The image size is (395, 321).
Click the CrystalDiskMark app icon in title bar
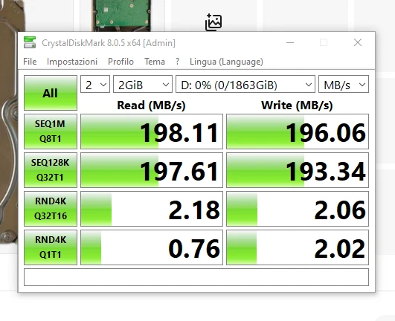(x=30, y=42)
